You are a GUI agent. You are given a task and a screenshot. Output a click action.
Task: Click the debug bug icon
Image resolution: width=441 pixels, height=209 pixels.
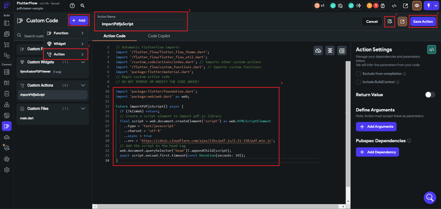(x=383, y=6)
